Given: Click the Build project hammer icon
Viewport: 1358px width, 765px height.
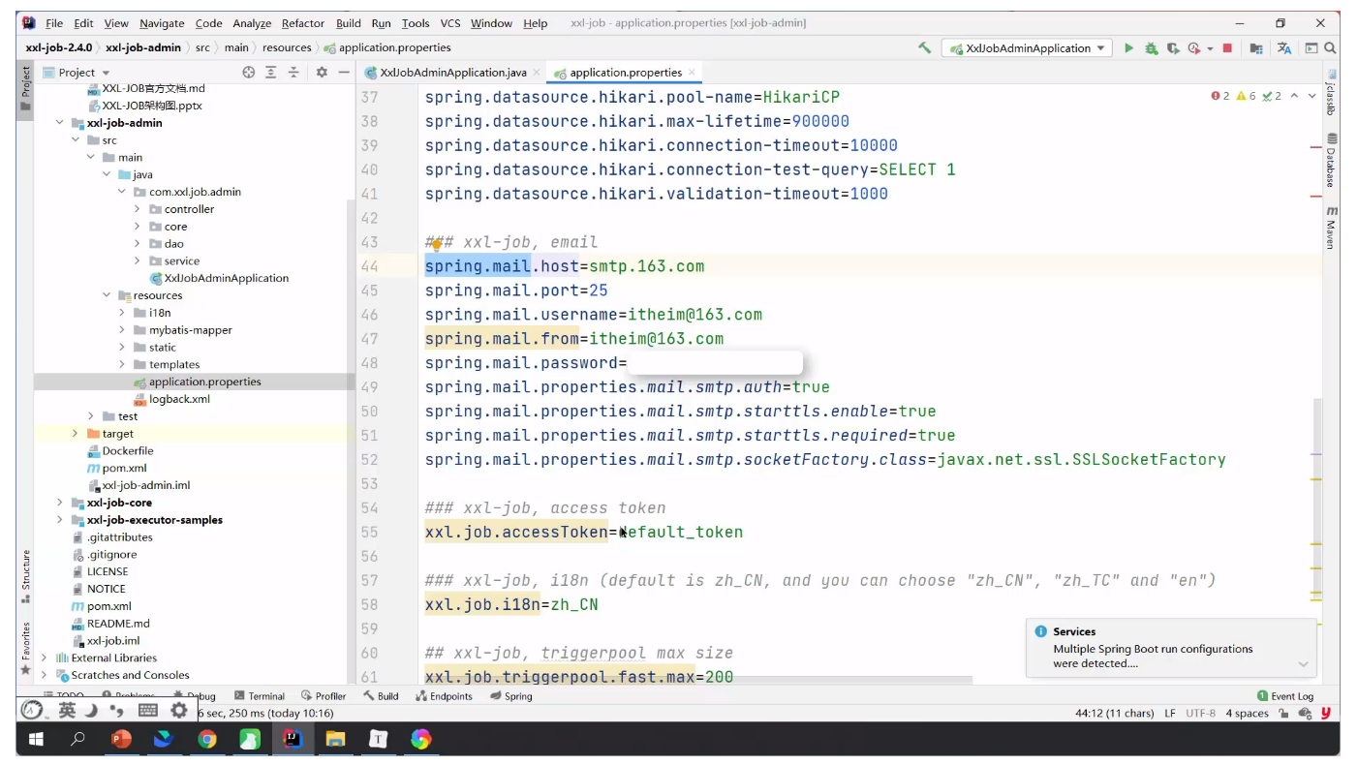Looking at the screenshot, I should coord(924,47).
